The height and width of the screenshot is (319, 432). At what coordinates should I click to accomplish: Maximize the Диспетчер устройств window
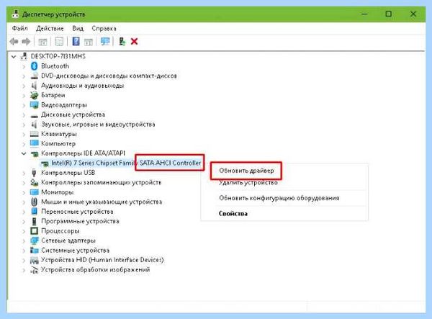tap(389, 14)
